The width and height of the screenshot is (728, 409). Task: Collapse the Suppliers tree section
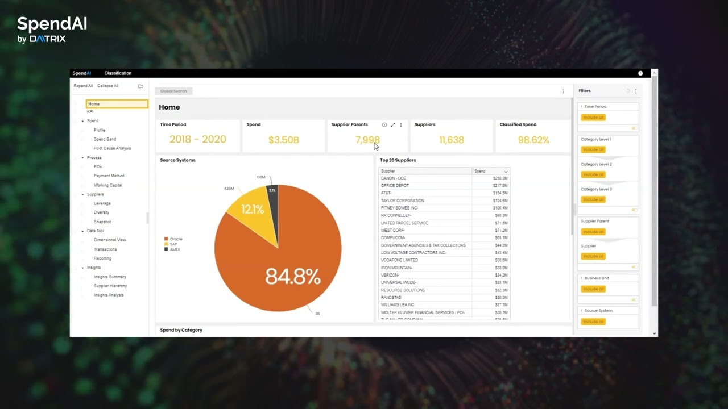point(82,194)
